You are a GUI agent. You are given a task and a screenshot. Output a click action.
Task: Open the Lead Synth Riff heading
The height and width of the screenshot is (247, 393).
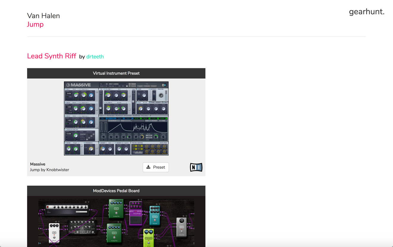[x=52, y=56]
